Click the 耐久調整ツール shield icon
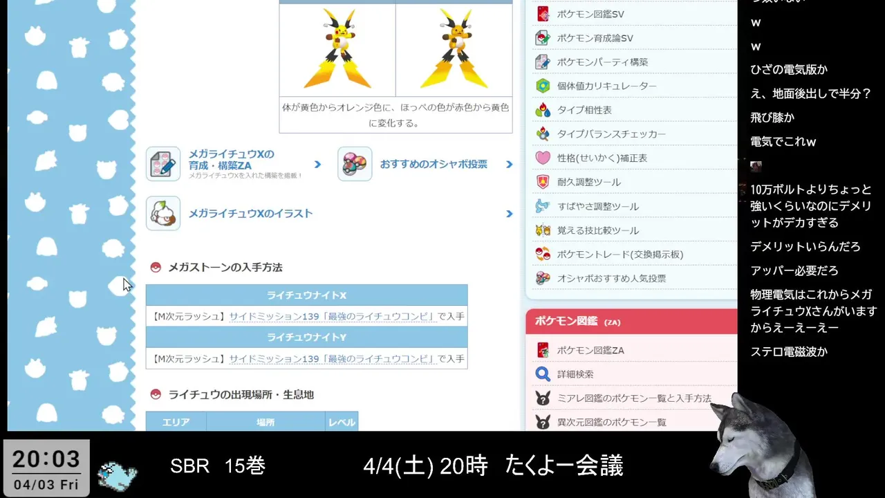The width and height of the screenshot is (885, 498). click(543, 182)
